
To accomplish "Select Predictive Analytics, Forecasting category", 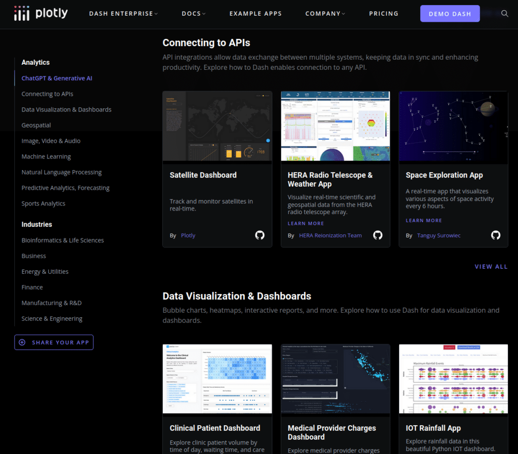I will click(x=65, y=188).
